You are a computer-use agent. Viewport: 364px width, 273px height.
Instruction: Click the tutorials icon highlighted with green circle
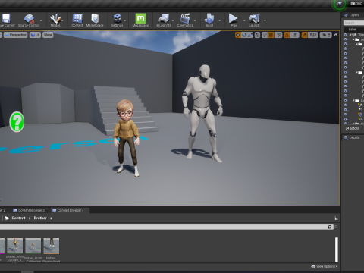tap(340, 4)
